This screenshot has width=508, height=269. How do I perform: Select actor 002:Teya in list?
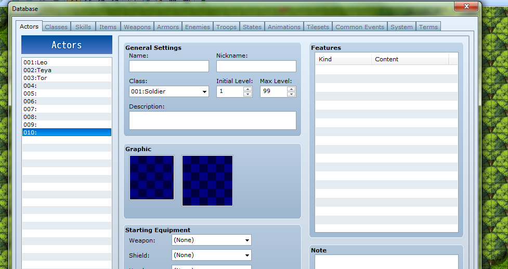coord(67,70)
